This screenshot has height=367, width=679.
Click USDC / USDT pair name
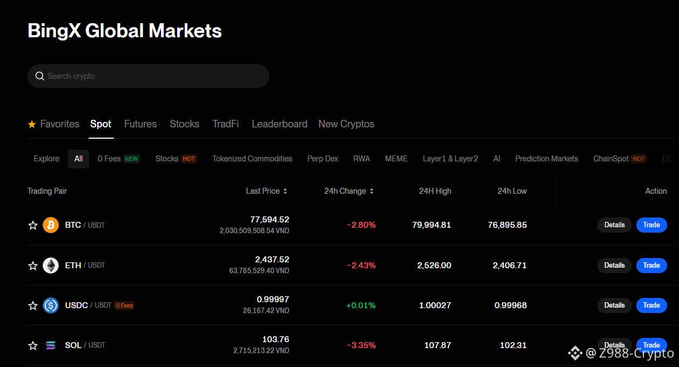click(x=88, y=305)
